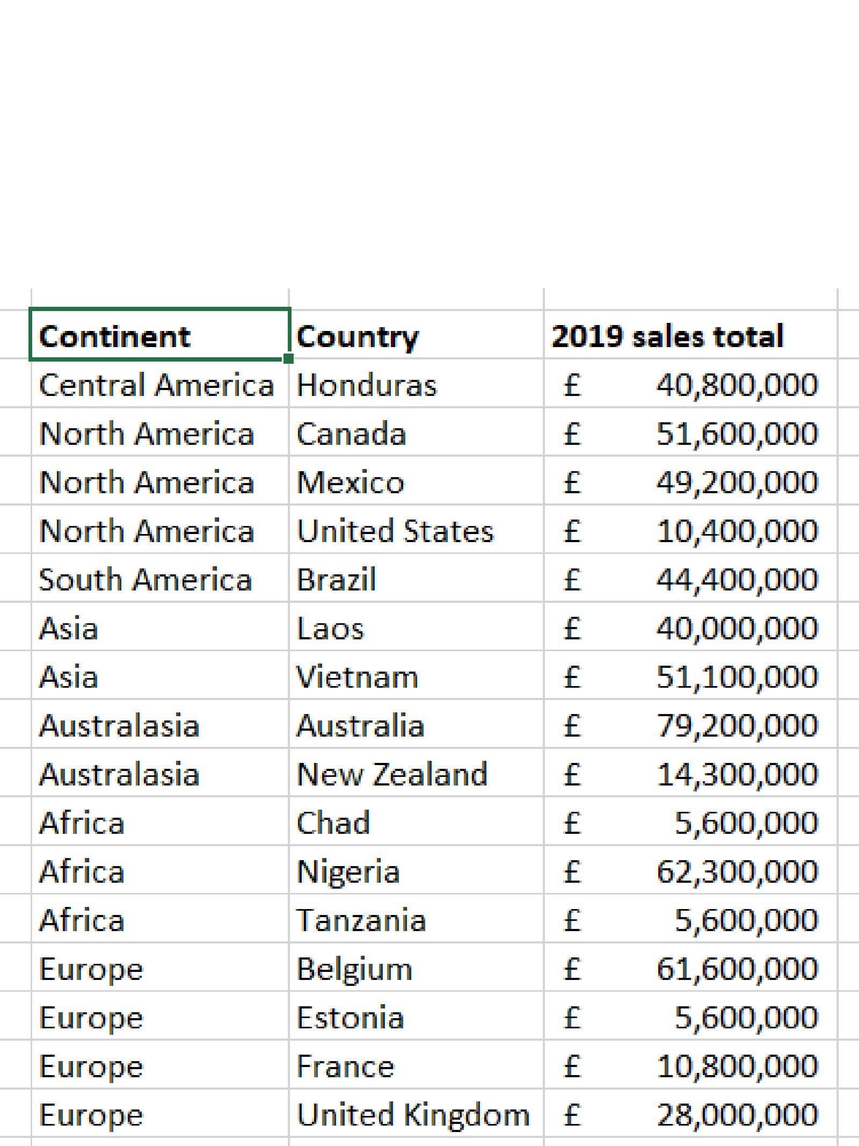Viewport: 859px width, 1146px height.
Task: Select Nigeria's 62,300,000 sales cell
Action: click(690, 871)
